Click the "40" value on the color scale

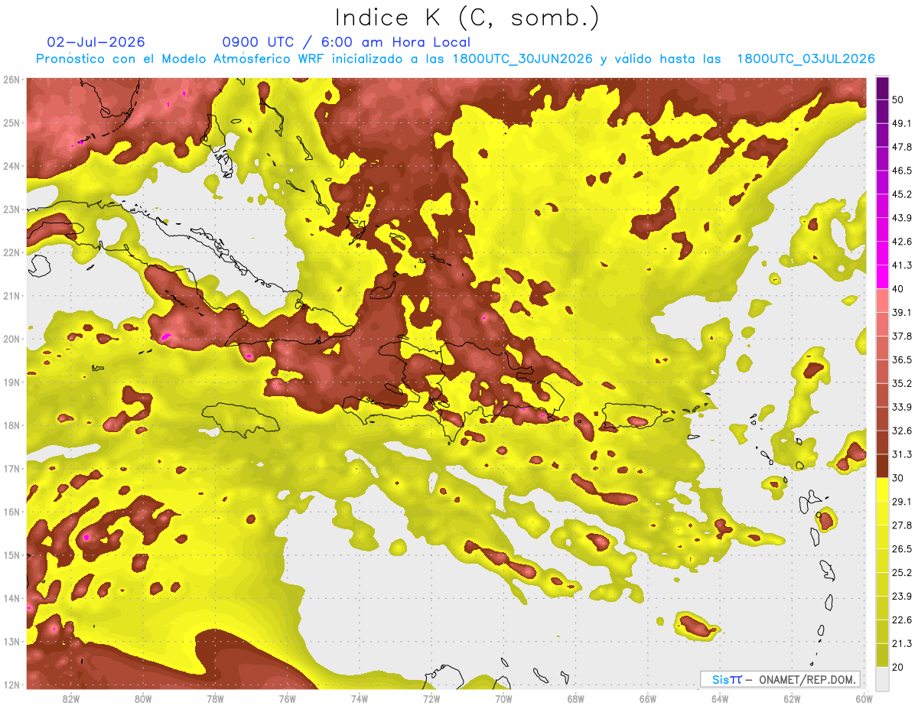[x=899, y=289]
